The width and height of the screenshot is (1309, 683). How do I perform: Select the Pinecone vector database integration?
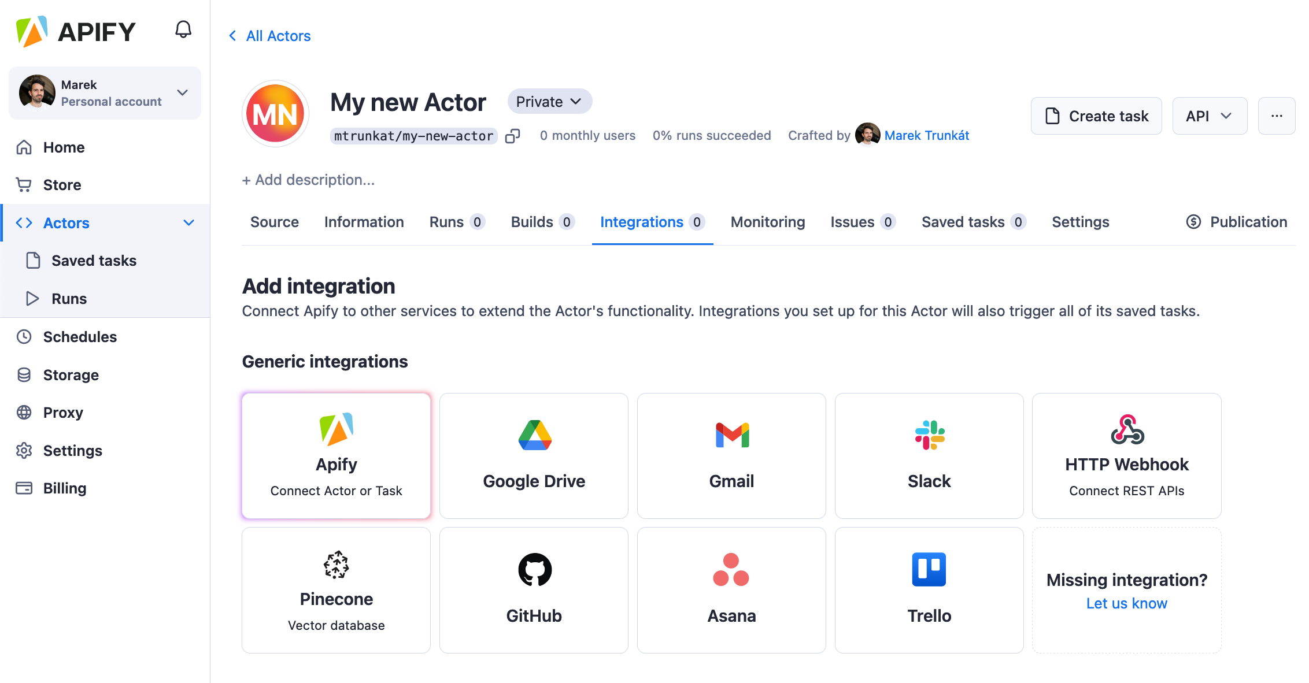[336, 589]
